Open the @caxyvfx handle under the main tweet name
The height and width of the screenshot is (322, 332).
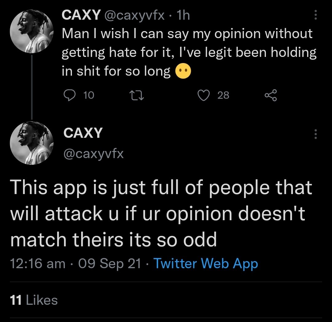pyautogui.click(x=93, y=153)
